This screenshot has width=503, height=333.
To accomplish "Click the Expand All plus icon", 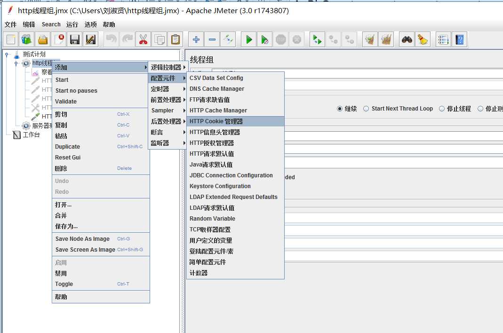I will [x=196, y=40].
